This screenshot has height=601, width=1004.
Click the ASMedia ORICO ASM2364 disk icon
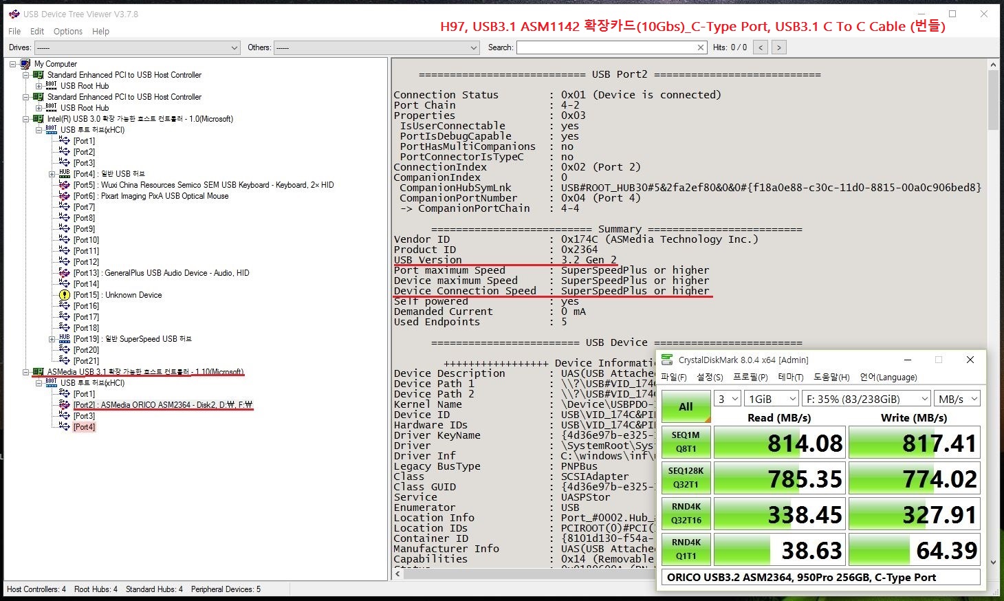tap(65, 405)
